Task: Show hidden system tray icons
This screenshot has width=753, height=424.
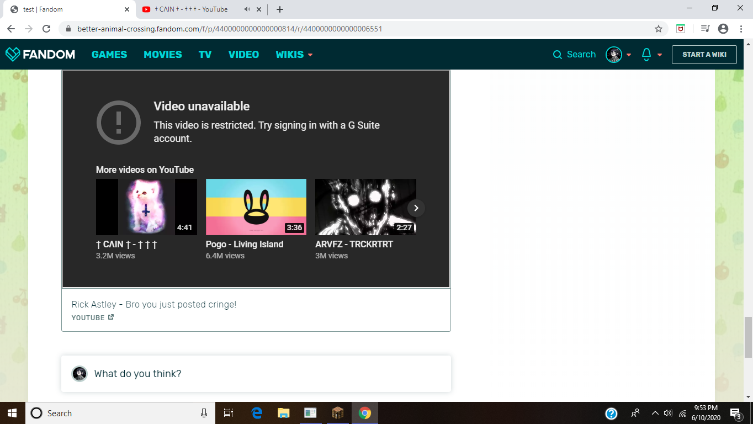Action: (655, 413)
